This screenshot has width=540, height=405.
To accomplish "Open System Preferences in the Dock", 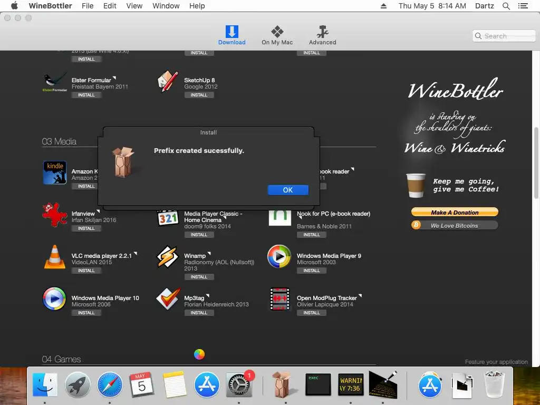I will coord(239,384).
